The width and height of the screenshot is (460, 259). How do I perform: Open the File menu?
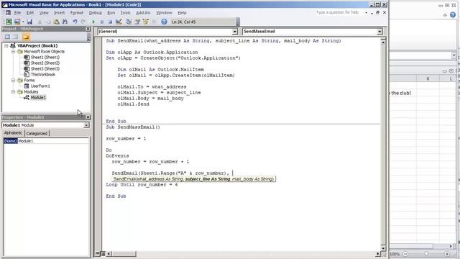(17, 13)
